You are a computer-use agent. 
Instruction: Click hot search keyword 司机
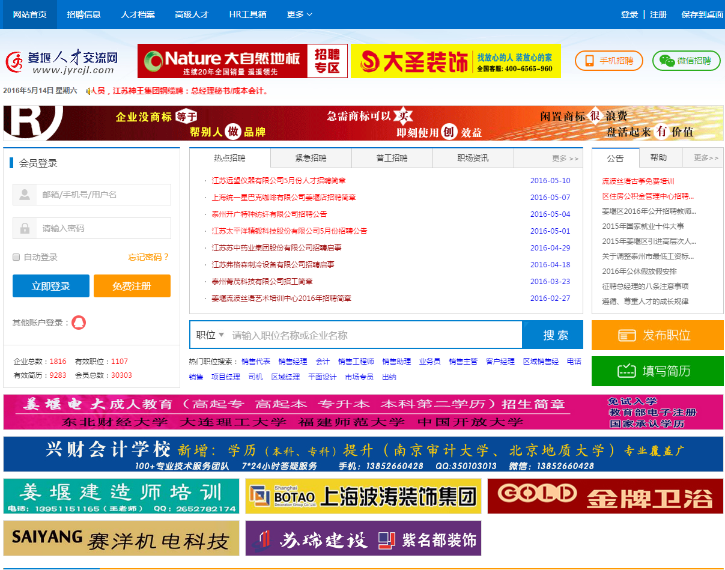tap(255, 377)
